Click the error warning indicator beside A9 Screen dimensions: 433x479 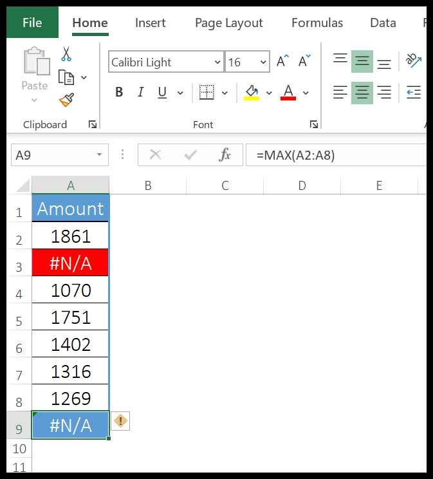coord(120,422)
